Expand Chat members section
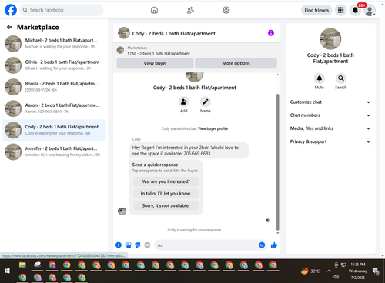 pyautogui.click(x=330, y=115)
